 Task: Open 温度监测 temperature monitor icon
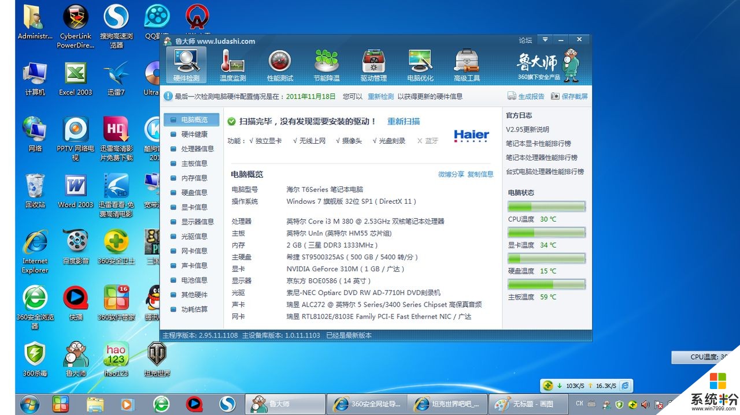click(232, 65)
